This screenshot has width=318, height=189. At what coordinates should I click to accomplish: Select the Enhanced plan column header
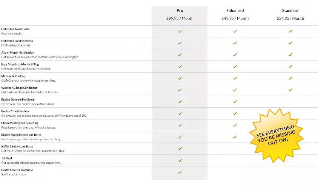click(235, 11)
